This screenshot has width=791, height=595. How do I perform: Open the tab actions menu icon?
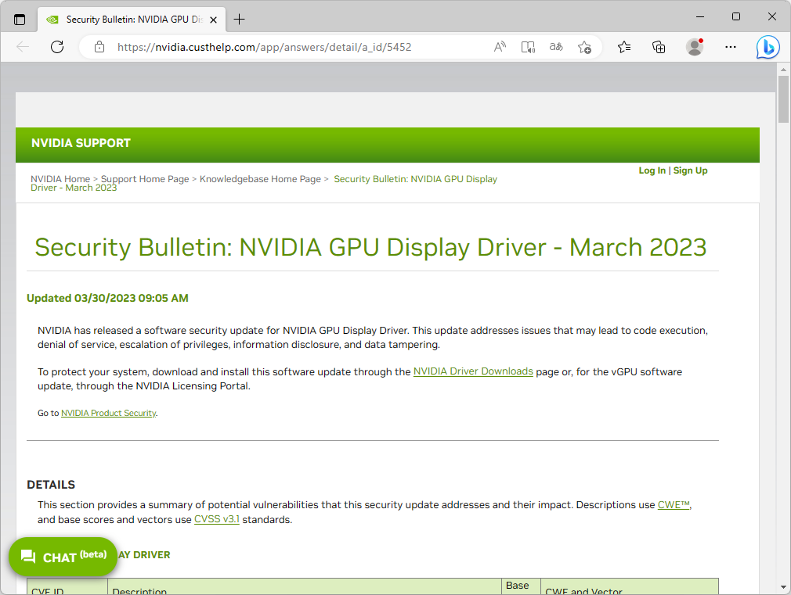point(19,20)
